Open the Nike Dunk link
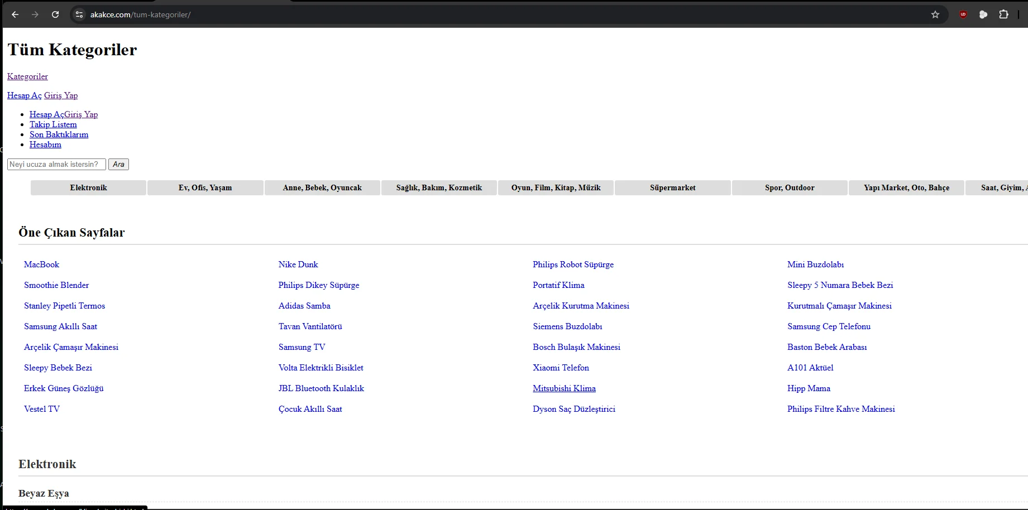Screen dimensions: 1028x510 tap(298, 264)
